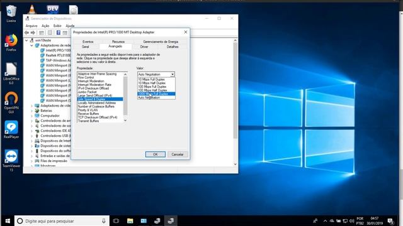Click the show/hide console tree toolbar icon
This screenshot has height=226, width=403.
point(42,33)
